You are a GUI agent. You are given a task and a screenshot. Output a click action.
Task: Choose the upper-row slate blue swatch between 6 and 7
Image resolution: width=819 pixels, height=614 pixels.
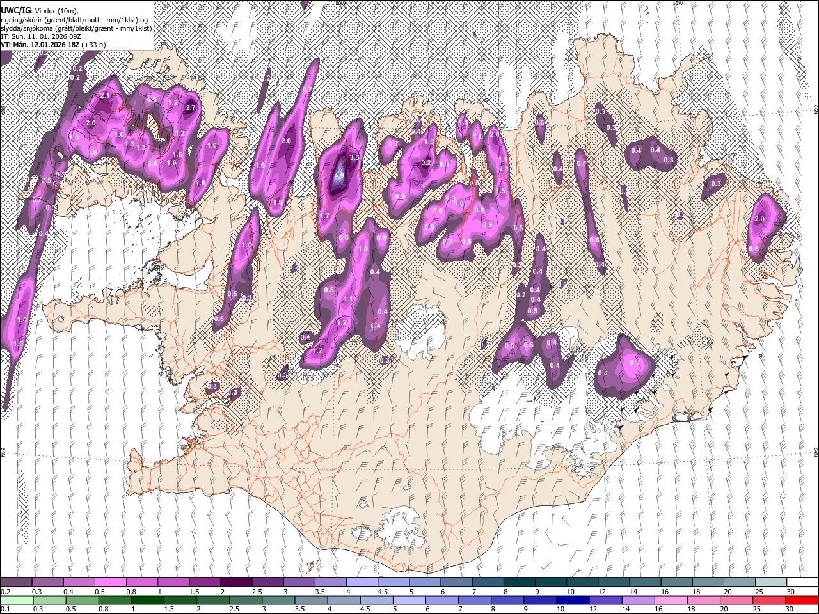(456, 583)
